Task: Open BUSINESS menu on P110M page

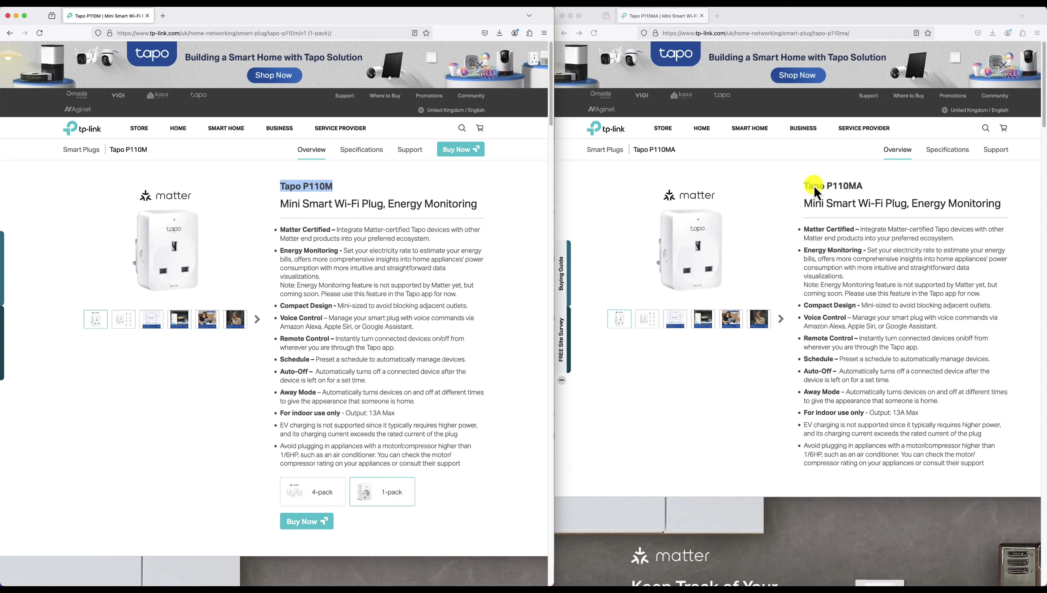Action: tap(279, 128)
